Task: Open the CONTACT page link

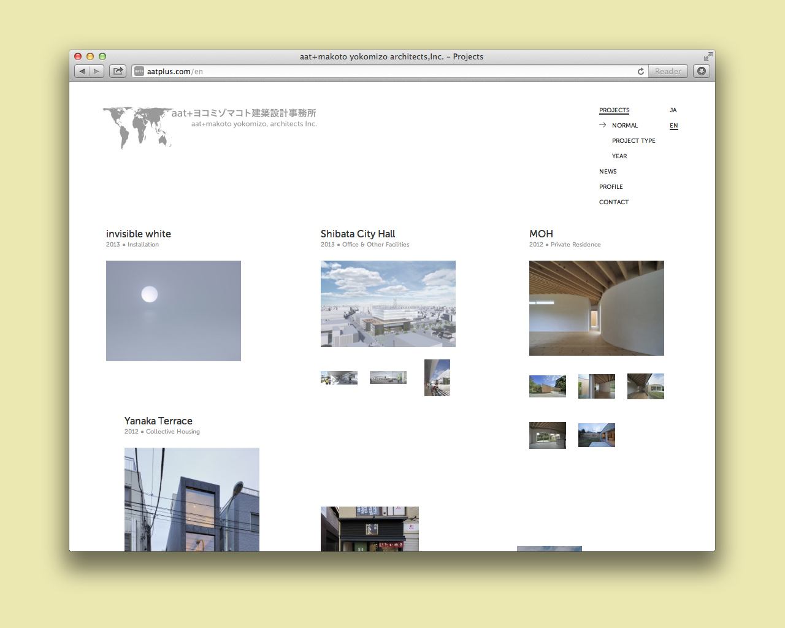Action: tap(614, 202)
